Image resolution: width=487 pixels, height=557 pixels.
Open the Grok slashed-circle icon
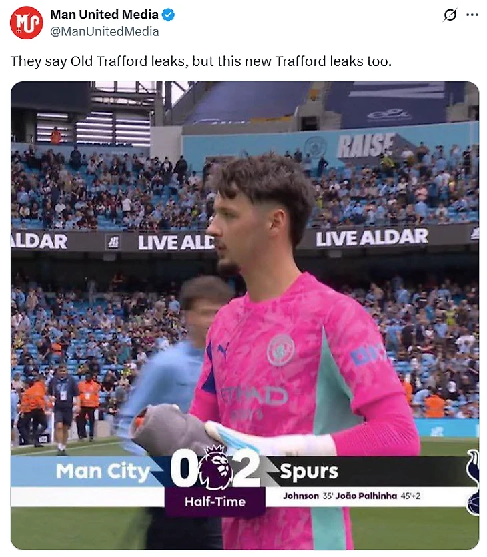450,15
